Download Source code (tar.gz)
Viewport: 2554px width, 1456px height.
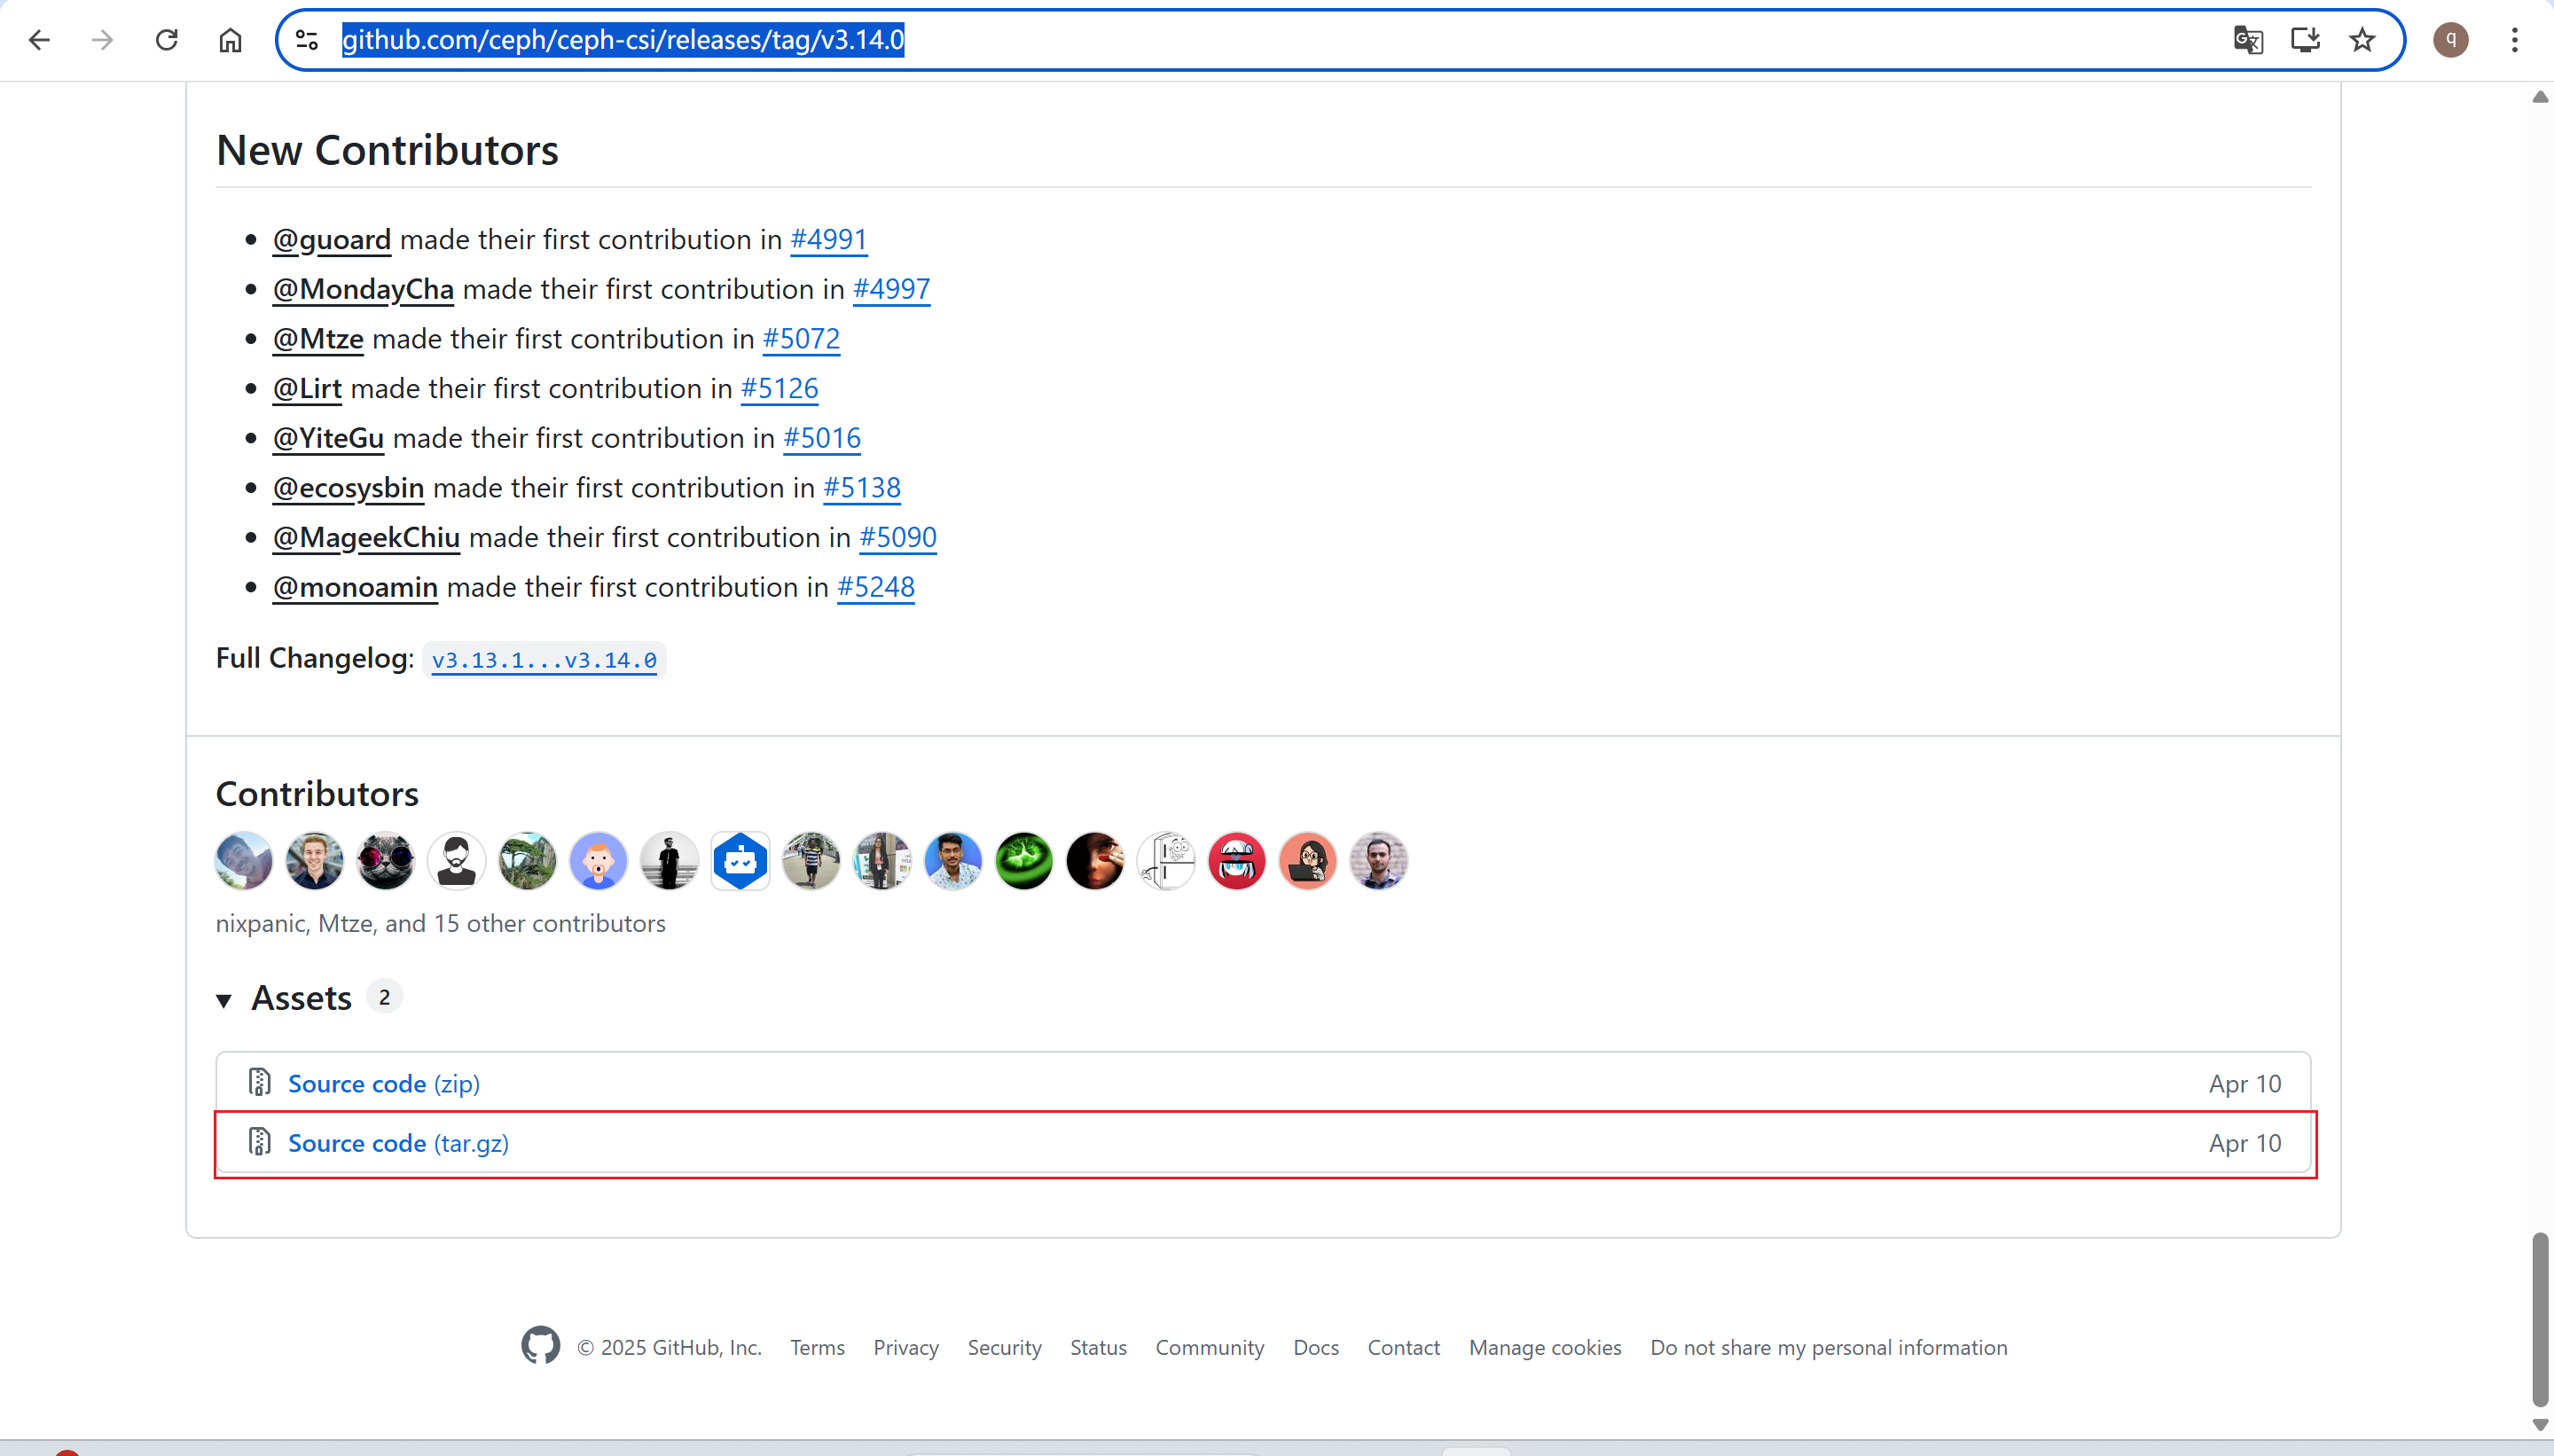pos(399,1143)
